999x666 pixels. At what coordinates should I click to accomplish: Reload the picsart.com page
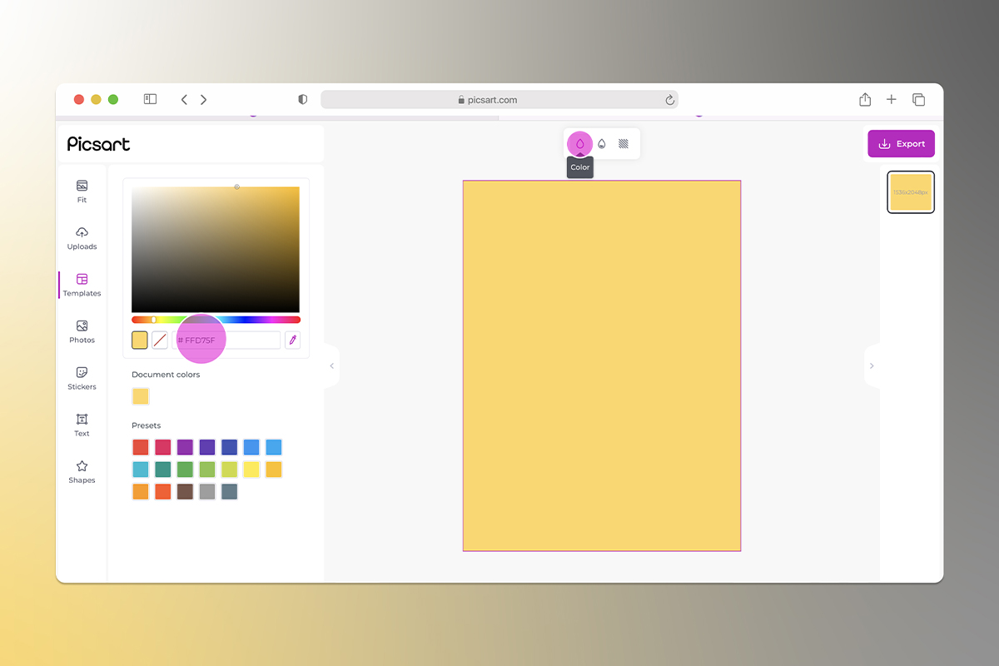point(669,100)
